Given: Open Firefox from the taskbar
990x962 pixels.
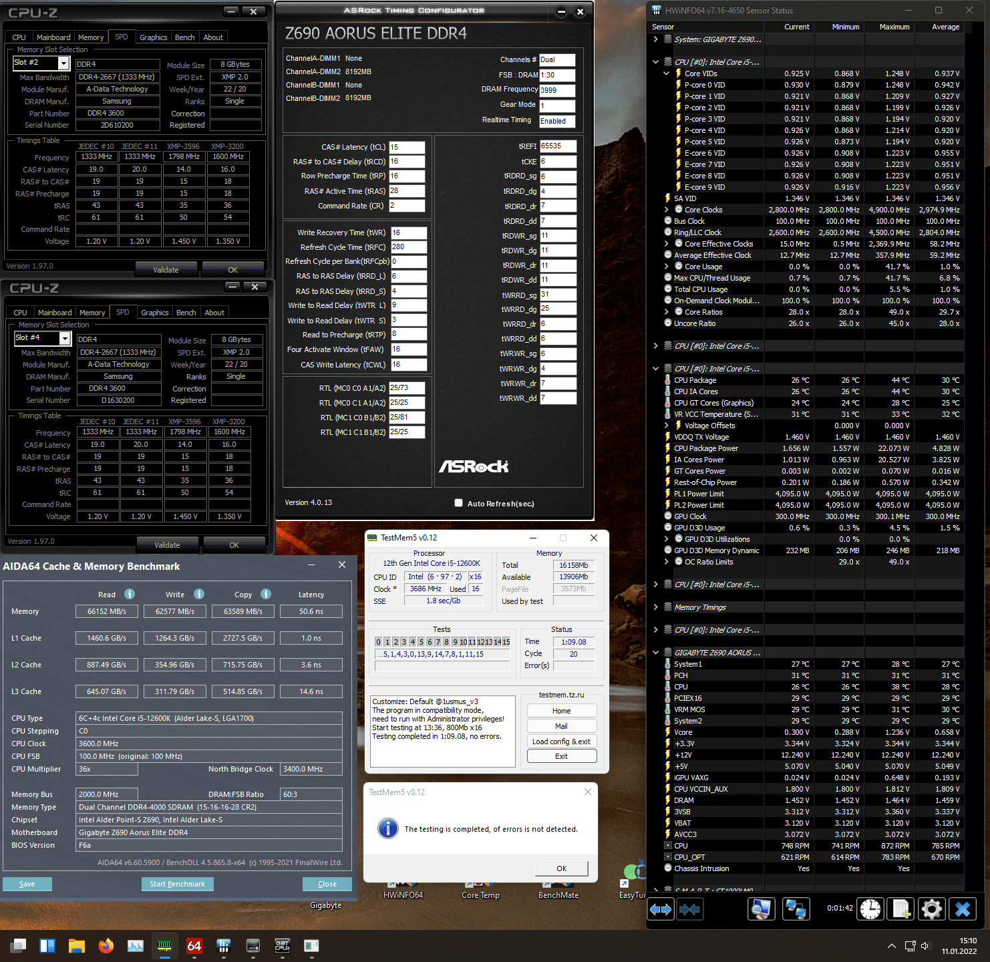Looking at the screenshot, I should pyautogui.click(x=106, y=946).
